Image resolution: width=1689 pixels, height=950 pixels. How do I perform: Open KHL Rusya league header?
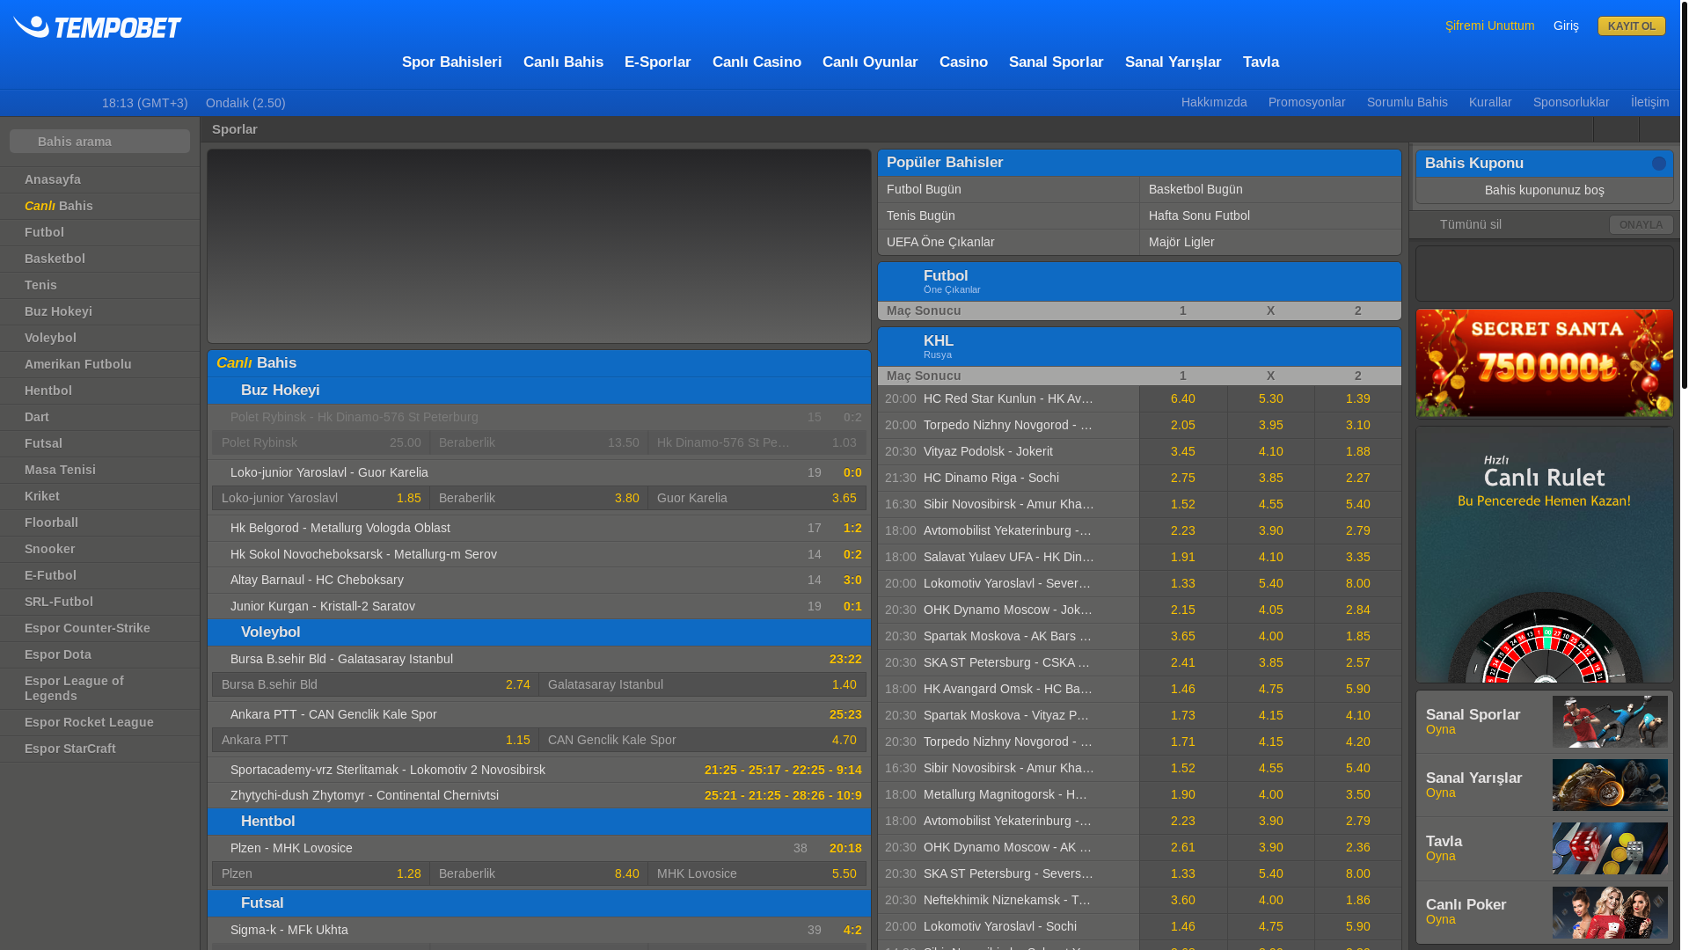click(1139, 347)
